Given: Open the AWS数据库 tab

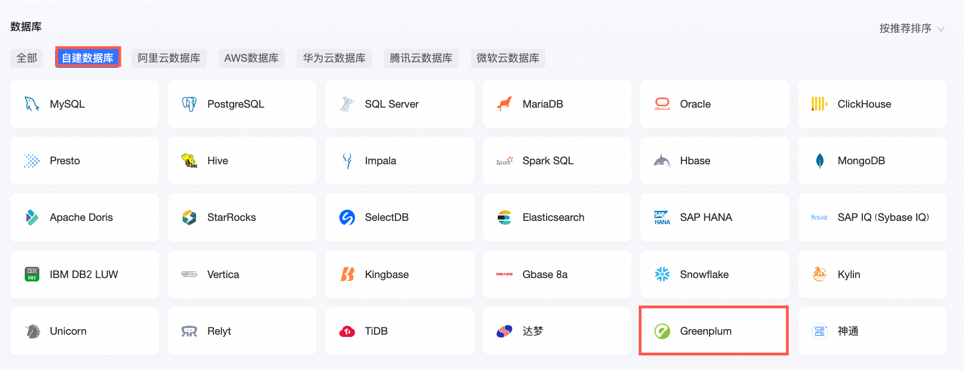Looking at the screenshot, I should [x=251, y=58].
